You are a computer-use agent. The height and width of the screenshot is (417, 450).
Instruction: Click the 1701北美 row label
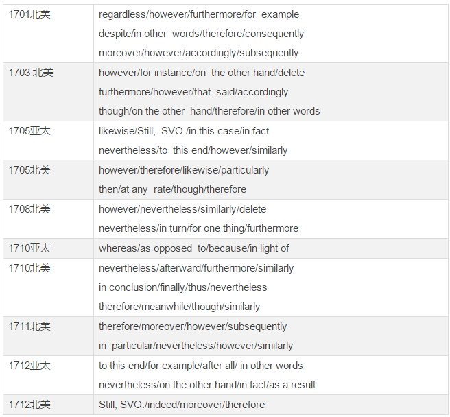pyautogui.click(x=29, y=14)
